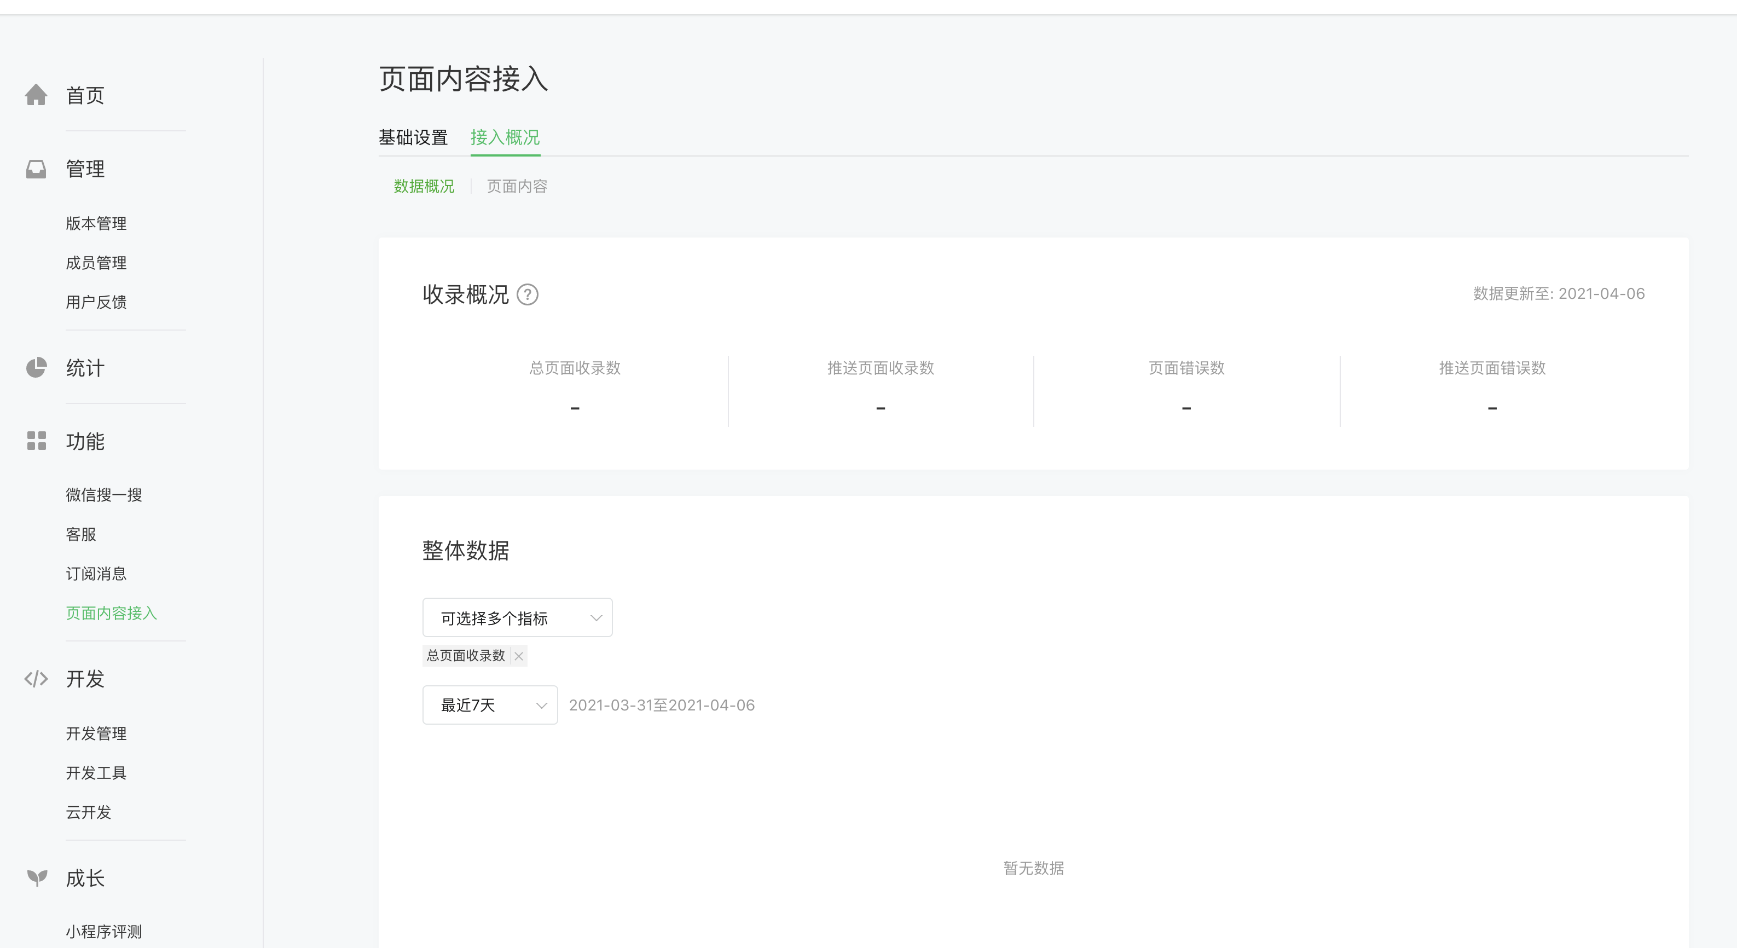The image size is (1737, 948).
Task: Click the code brackets icon beside 开发
Action: (37, 678)
